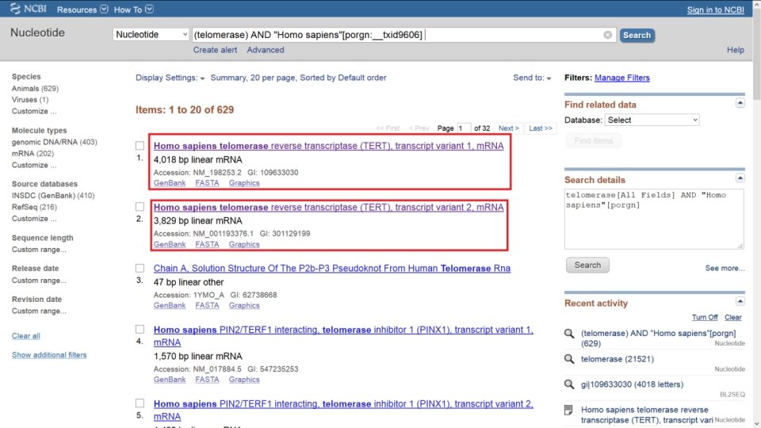Image resolution: width=761 pixels, height=428 pixels.
Task: Customize Species filter options
Action: (34, 111)
